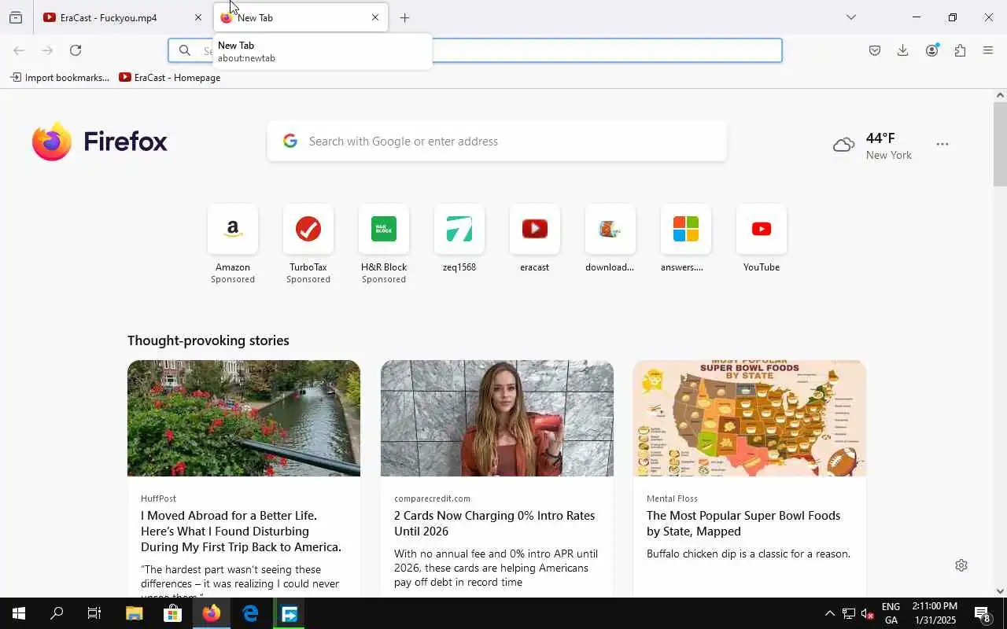The image size is (1007, 629).
Task: Expand the list all tabs dropdown
Action: [x=850, y=17]
